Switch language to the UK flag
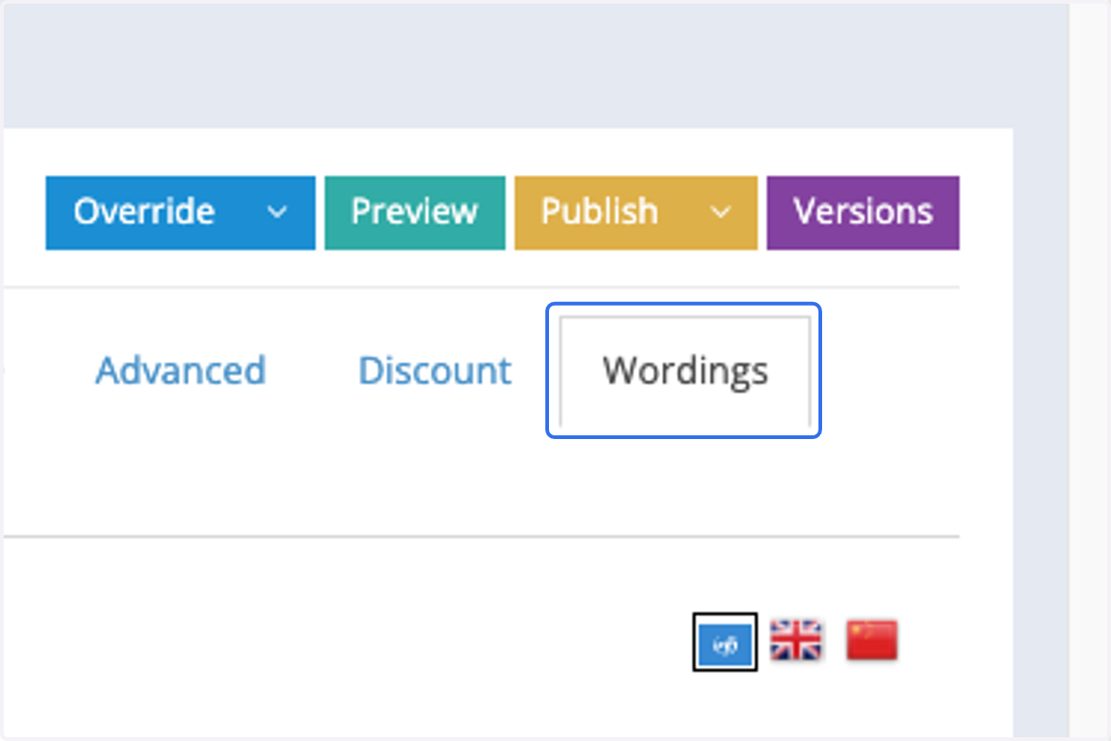Viewport: 1111px width, 741px height. [796, 640]
